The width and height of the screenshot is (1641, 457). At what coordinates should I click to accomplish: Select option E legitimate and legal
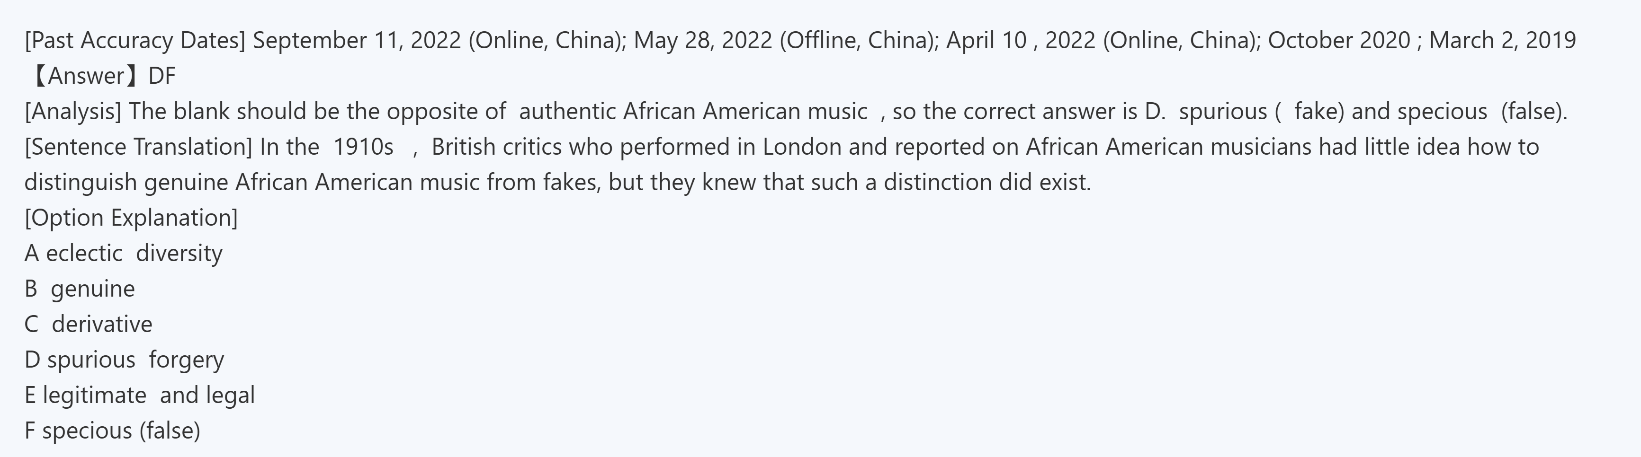pyautogui.click(x=140, y=396)
